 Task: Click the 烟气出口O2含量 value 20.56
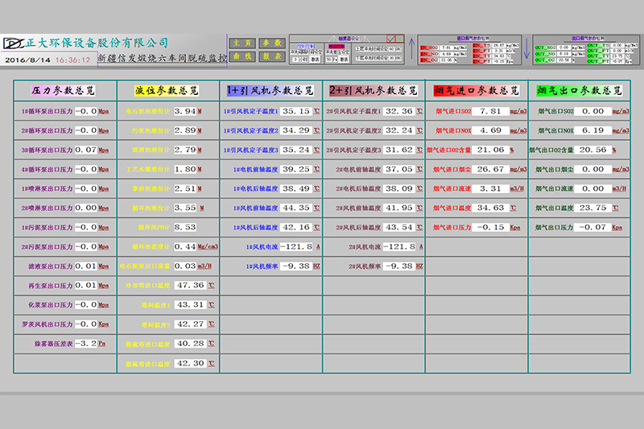click(x=592, y=150)
